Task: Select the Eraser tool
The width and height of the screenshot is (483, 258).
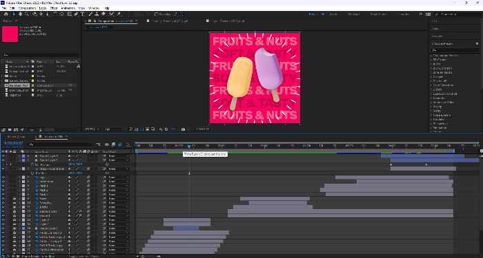Action: pos(103,14)
